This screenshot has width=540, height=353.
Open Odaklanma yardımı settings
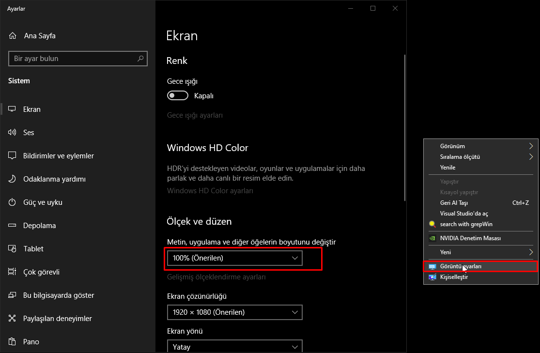55,179
